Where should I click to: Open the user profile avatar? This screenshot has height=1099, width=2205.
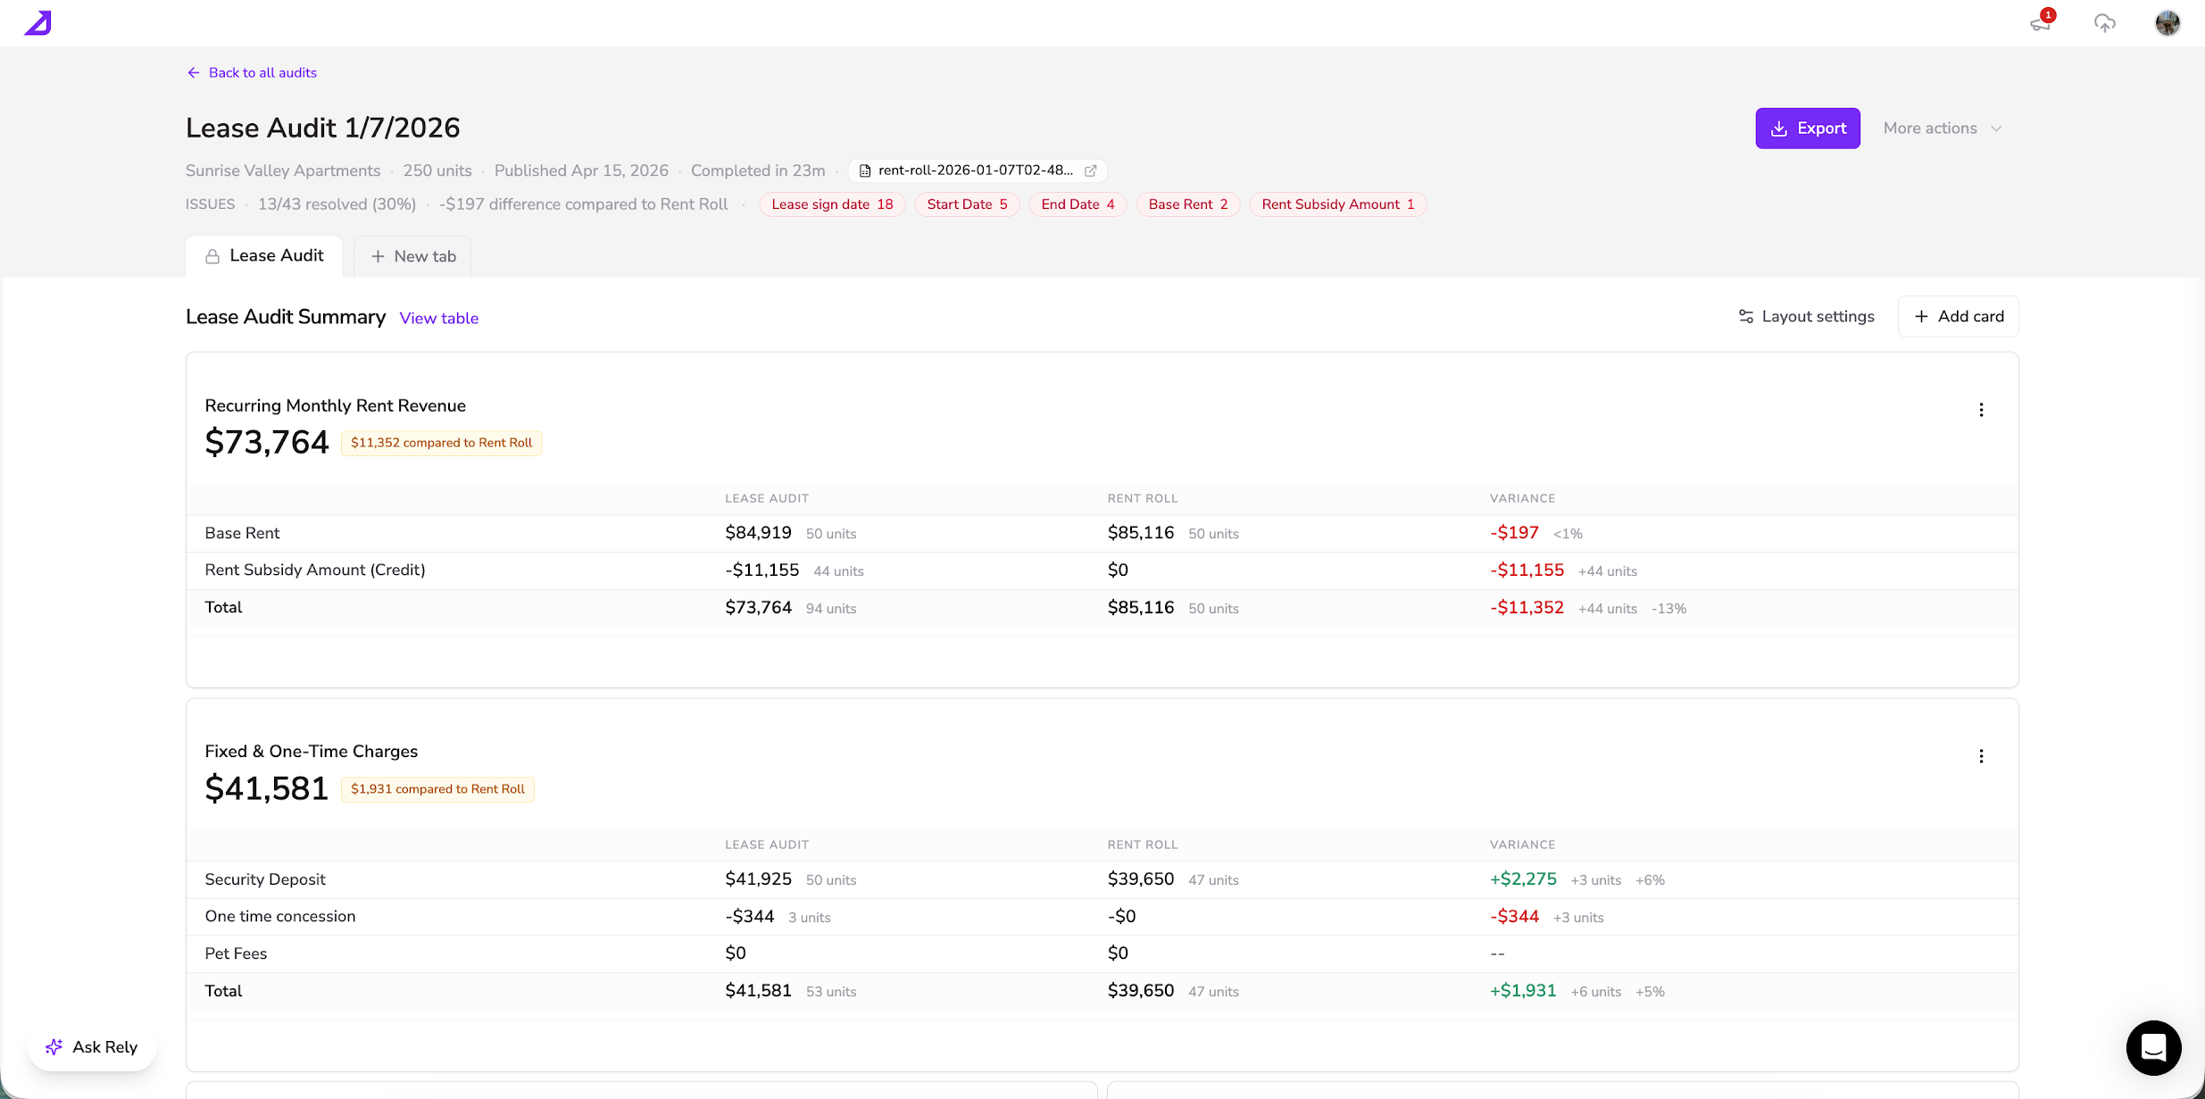2168,23
